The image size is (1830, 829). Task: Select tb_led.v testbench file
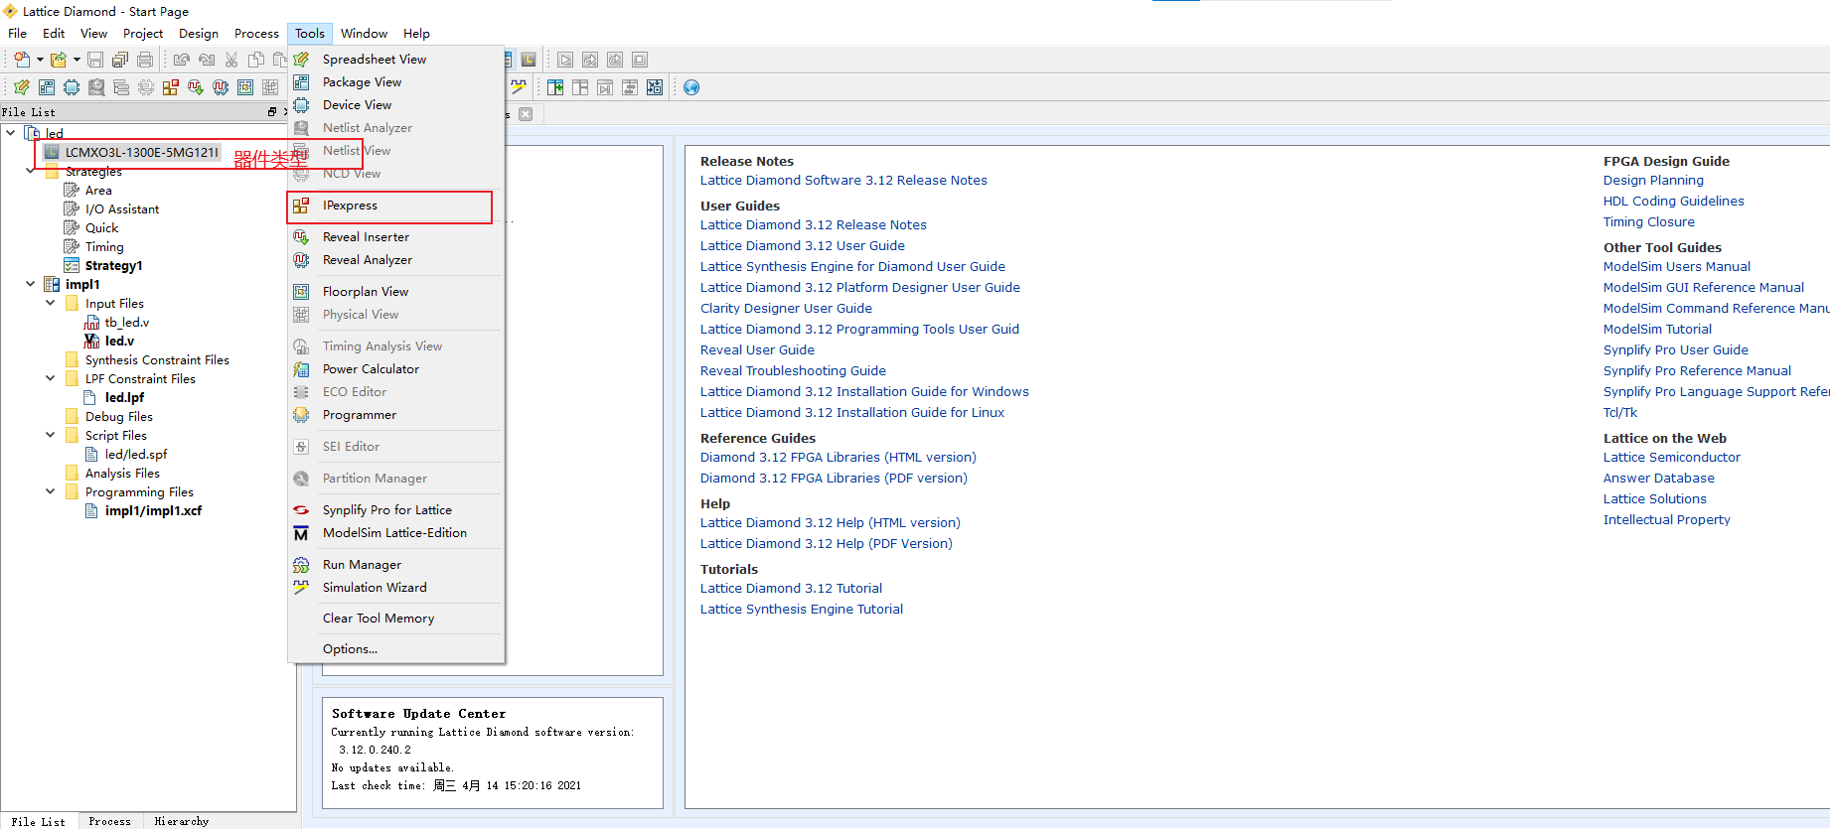pos(127,322)
